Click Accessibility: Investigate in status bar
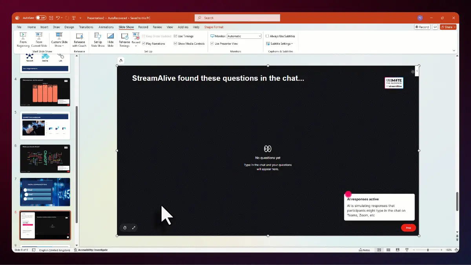The height and width of the screenshot is (265, 471). (91, 250)
